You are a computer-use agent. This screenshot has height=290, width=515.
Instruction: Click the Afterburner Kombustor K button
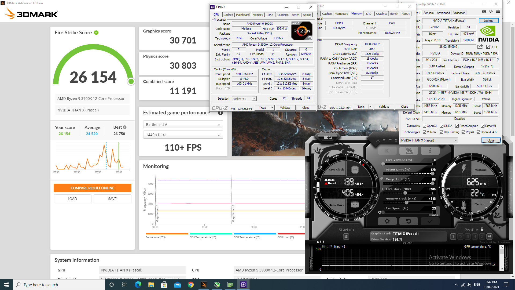(x=387, y=151)
